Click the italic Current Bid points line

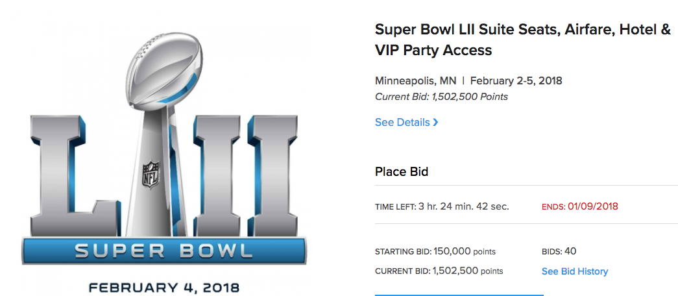click(441, 97)
